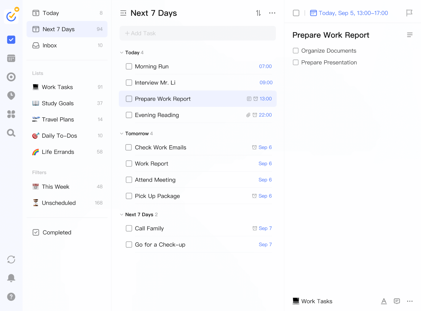Click the Today, Sep 5 date link
This screenshot has width=421, height=311.
click(353, 13)
